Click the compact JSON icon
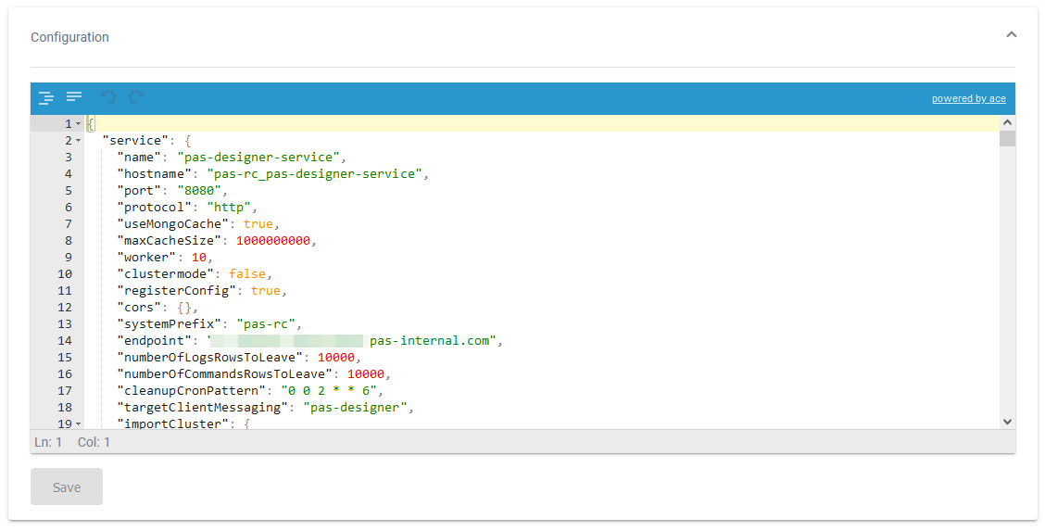The width and height of the screenshot is (1045, 531). tap(74, 97)
